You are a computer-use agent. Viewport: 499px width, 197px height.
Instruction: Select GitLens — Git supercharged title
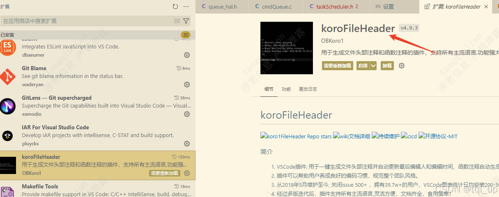click(x=57, y=98)
